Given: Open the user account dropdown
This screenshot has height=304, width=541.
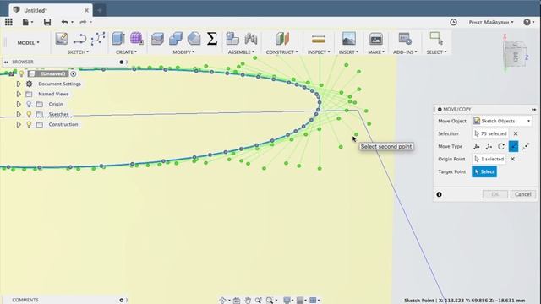Looking at the screenshot, I should [490, 22].
